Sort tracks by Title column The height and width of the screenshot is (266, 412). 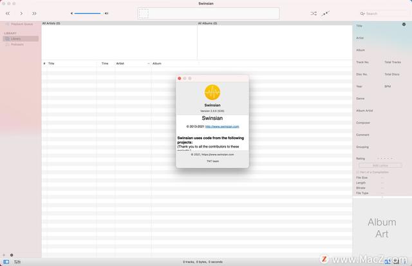tap(71, 64)
